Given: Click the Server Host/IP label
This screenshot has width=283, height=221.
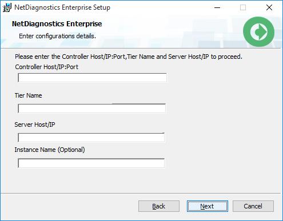Looking at the screenshot, I should pos(35,124).
